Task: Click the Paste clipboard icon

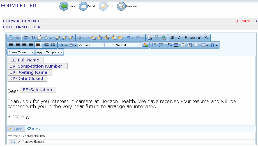Action: (93, 38)
